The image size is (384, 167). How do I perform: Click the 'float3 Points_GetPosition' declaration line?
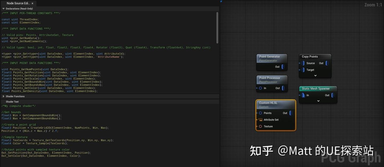tap(51, 73)
